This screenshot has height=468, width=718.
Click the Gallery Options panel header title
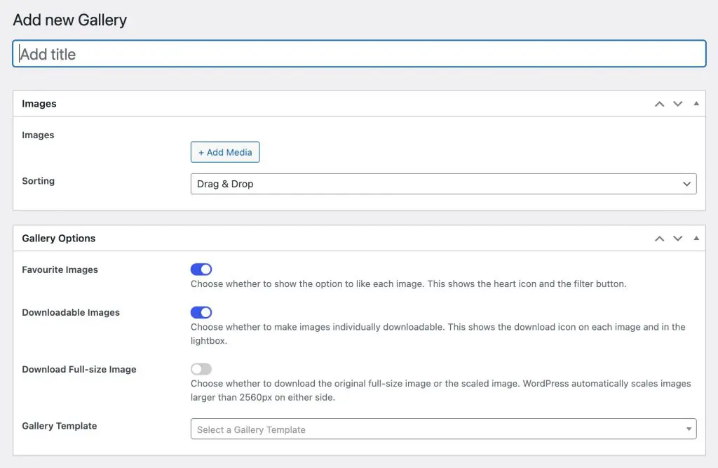(x=59, y=239)
